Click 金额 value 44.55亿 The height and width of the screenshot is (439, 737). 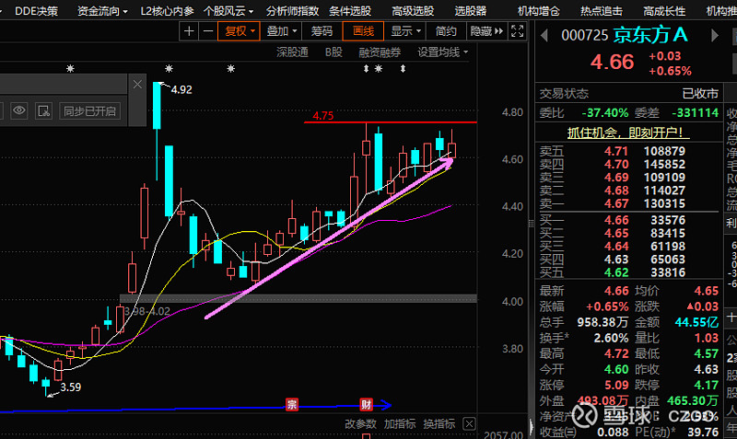coord(696,322)
